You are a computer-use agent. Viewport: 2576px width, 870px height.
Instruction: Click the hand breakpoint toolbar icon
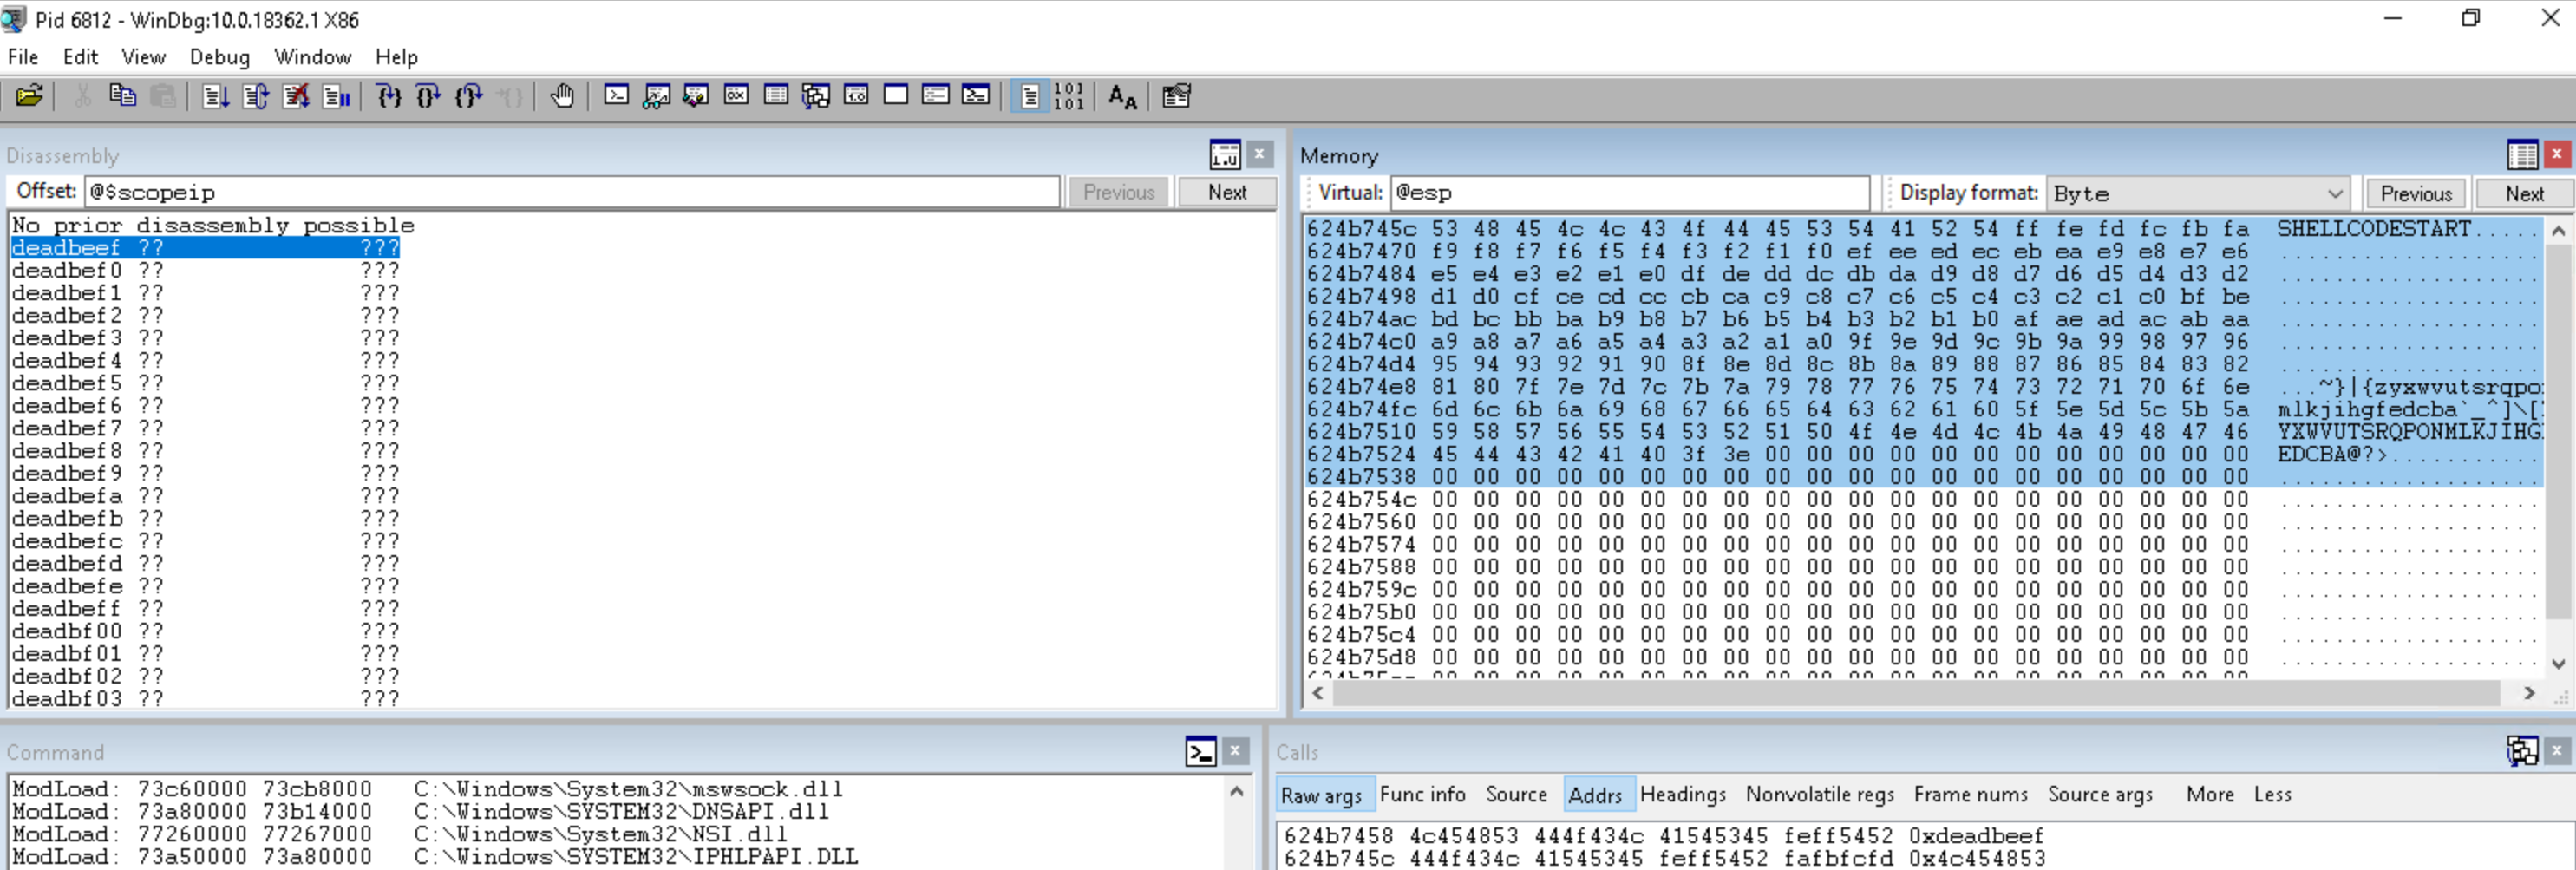(x=562, y=96)
